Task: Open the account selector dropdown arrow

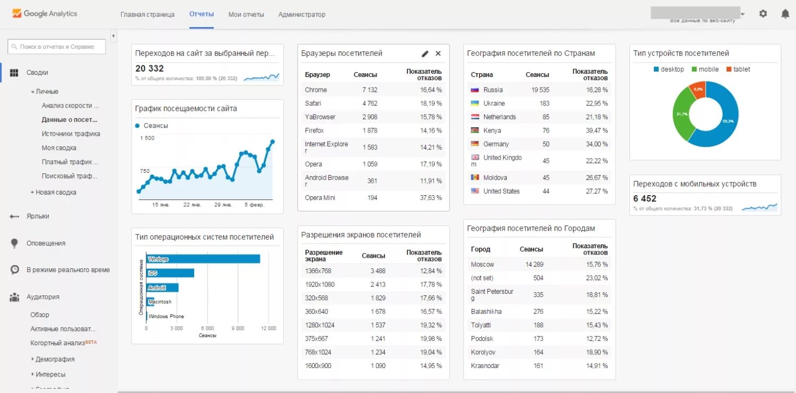Action: pyautogui.click(x=743, y=14)
